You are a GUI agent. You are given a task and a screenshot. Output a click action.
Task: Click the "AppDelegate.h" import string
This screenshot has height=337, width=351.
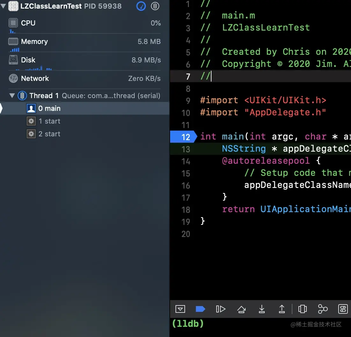(x=285, y=112)
